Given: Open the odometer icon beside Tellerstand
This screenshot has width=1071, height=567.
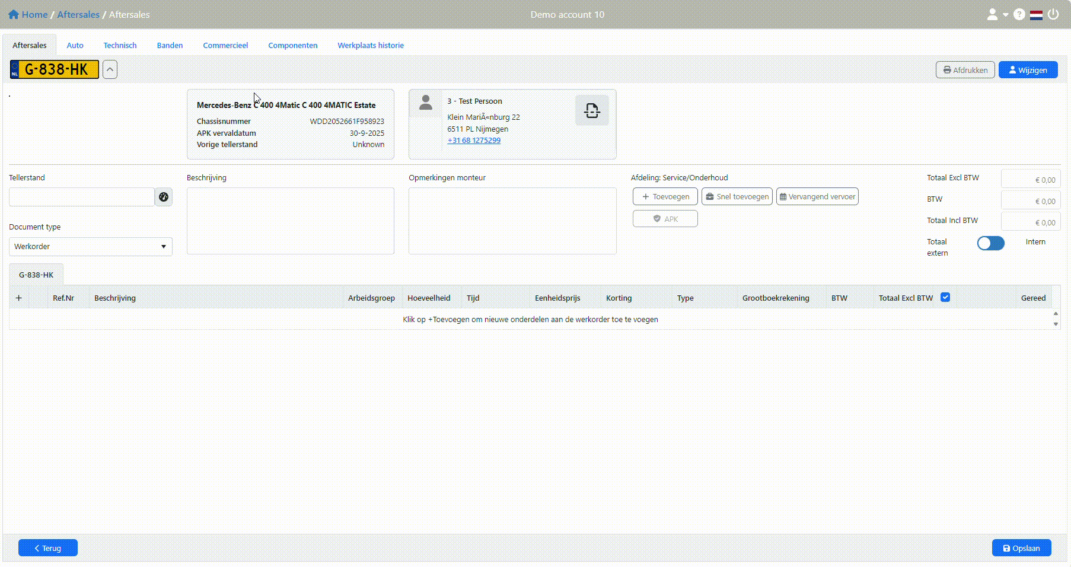Looking at the screenshot, I should coord(164,197).
